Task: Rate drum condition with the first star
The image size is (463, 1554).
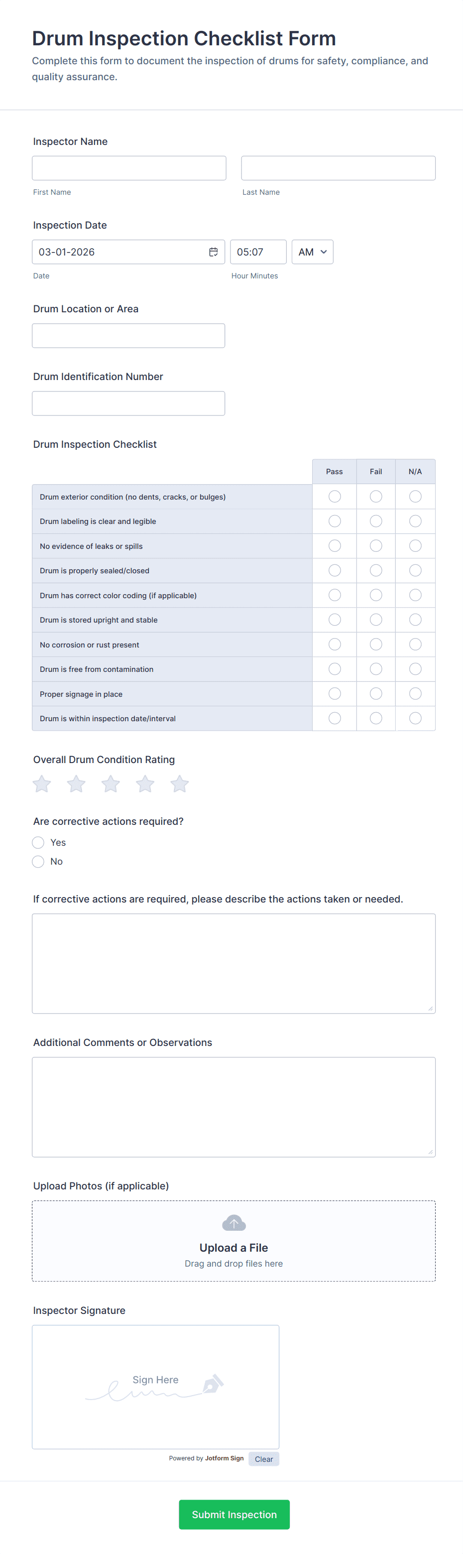Action: pos(42,783)
